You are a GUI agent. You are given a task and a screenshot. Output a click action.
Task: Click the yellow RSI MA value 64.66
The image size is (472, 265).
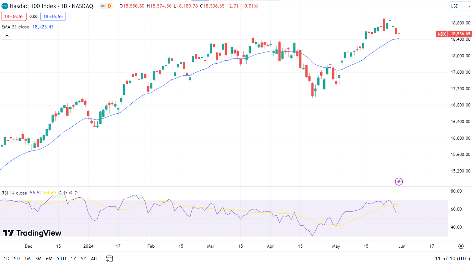click(x=50, y=193)
